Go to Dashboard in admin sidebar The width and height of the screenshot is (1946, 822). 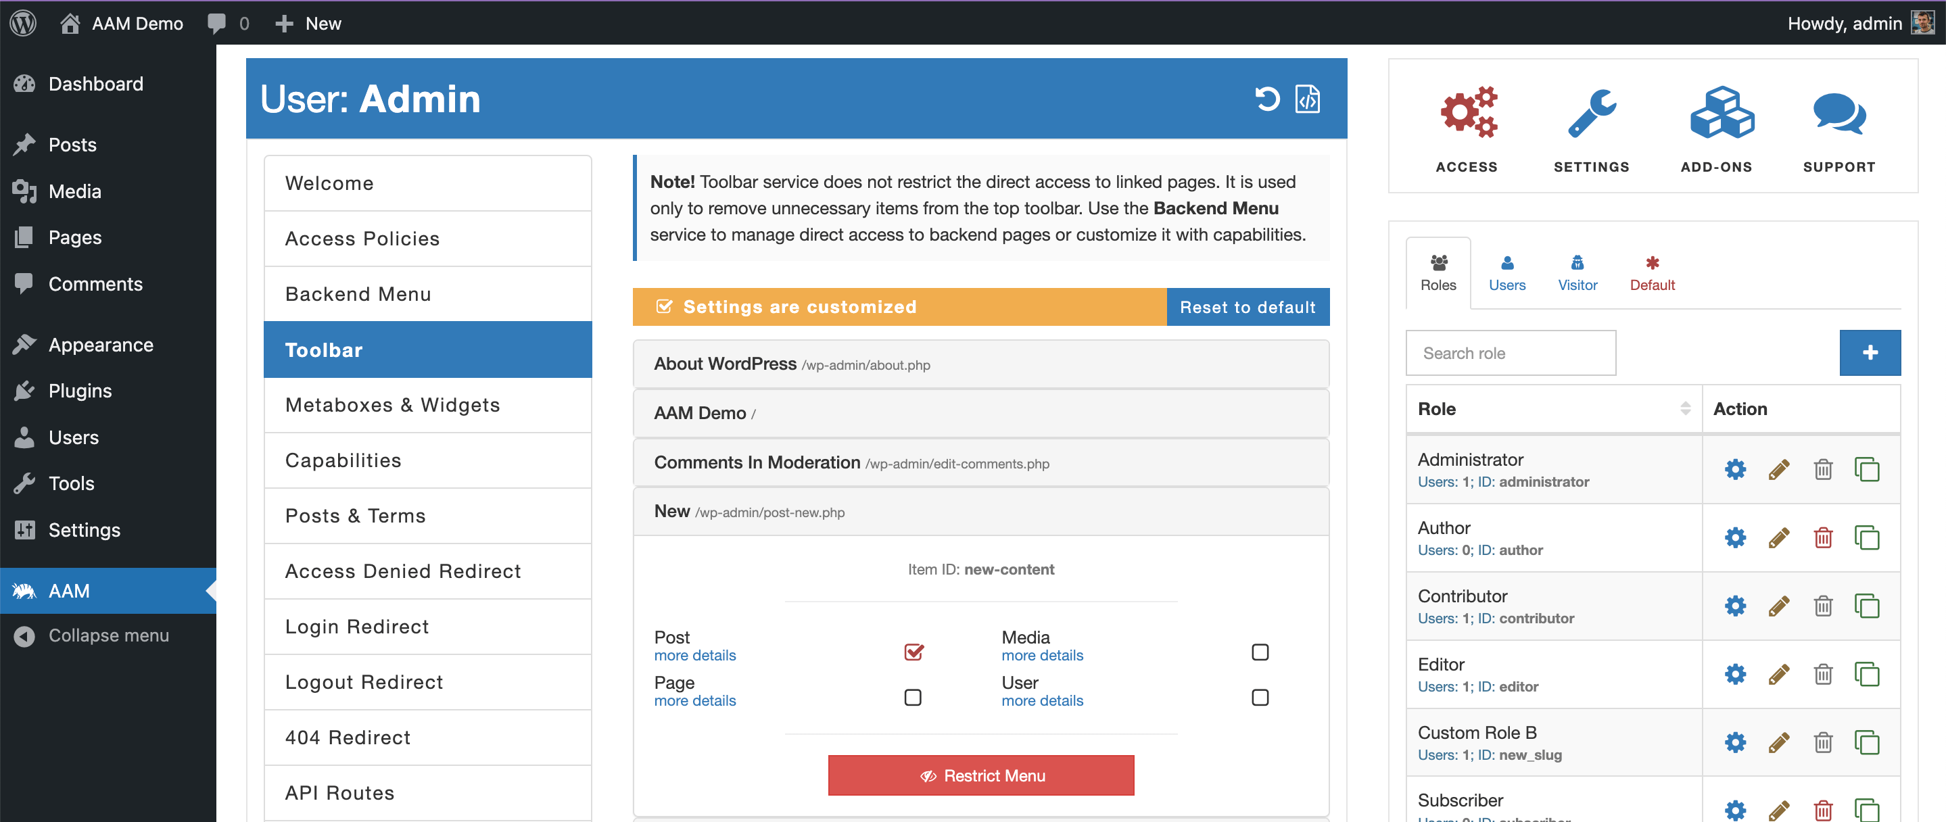108,84
